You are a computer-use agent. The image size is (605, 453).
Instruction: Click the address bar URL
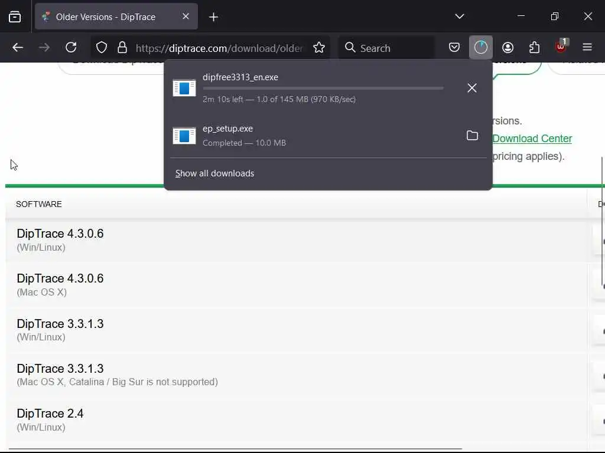pos(219,48)
